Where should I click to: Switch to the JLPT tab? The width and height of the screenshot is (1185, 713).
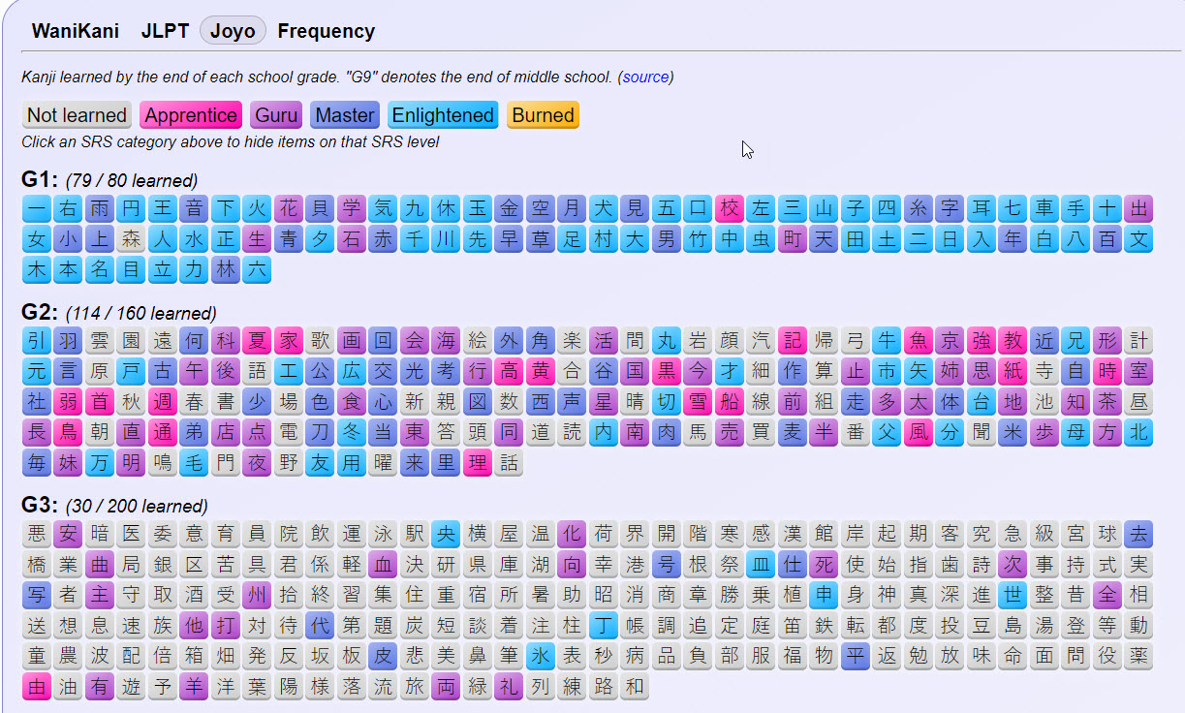tap(165, 31)
